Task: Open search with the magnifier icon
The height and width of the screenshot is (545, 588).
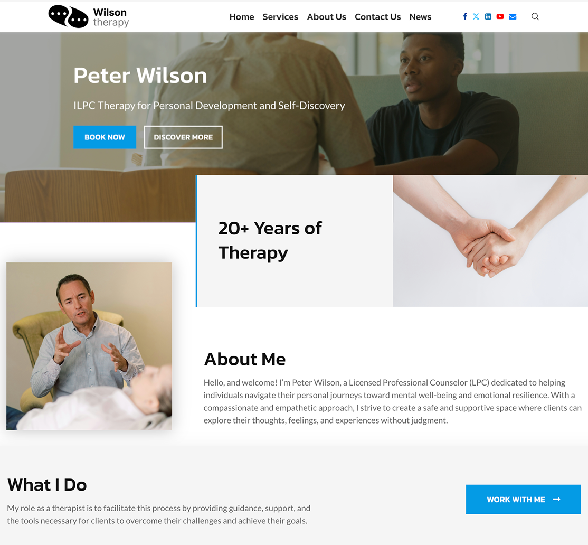Action: [535, 16]
